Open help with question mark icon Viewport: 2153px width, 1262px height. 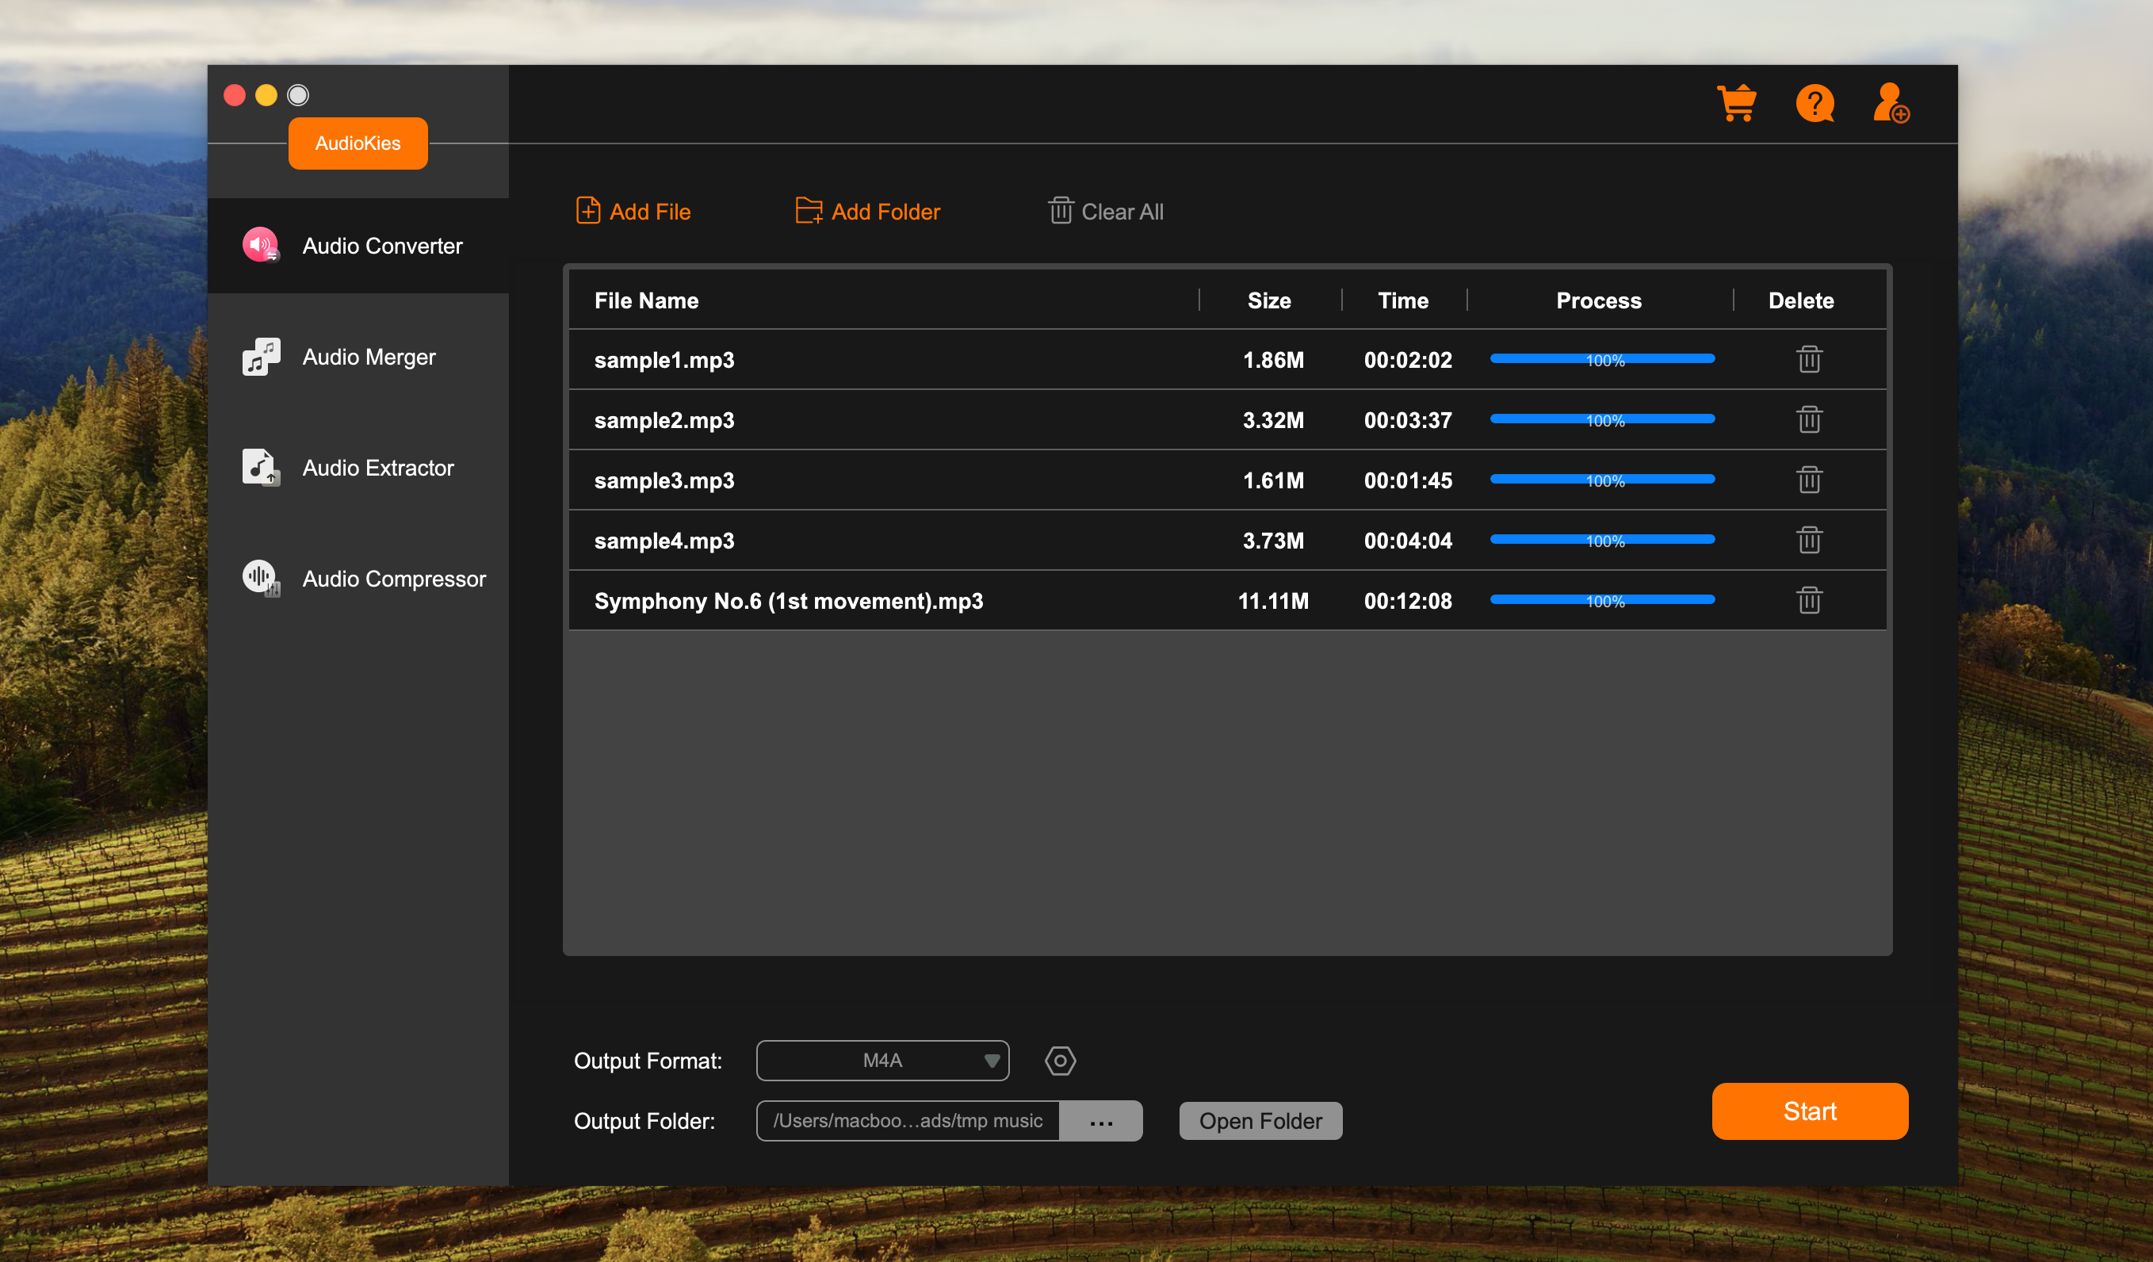coord(1815,103)
